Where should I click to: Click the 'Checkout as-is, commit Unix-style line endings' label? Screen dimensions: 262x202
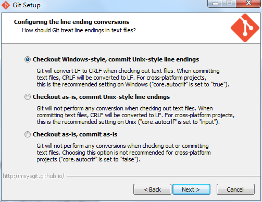click(101, 97)
